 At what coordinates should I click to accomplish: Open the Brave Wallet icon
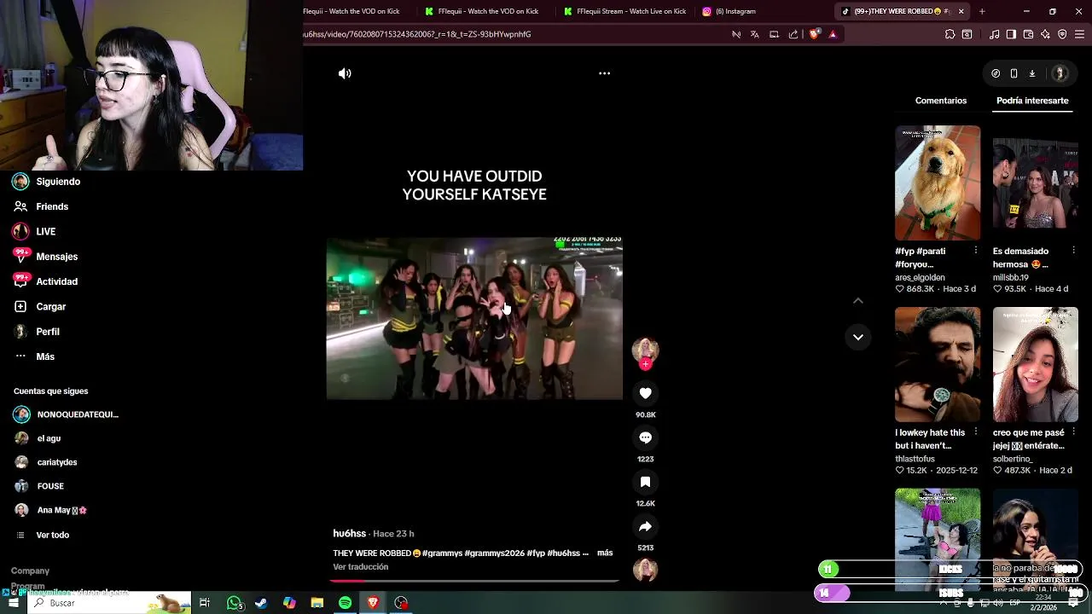coord(1028,34)
